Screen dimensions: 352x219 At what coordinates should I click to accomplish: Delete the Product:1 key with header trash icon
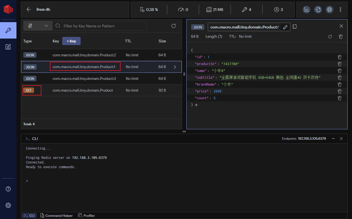[341, 37]
